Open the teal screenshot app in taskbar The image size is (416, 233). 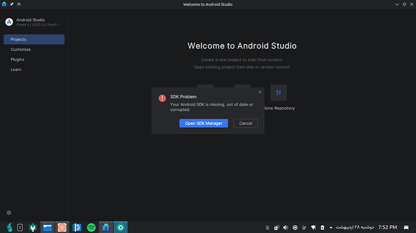[121, 228]
